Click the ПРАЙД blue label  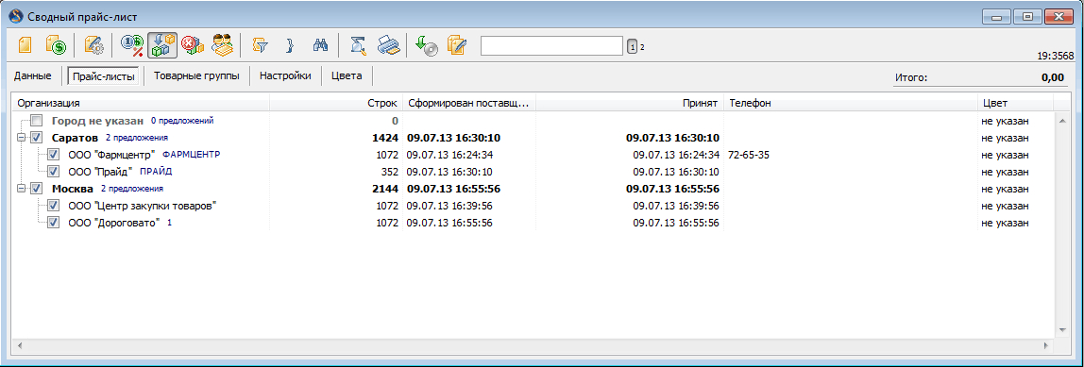coord(156,172)
